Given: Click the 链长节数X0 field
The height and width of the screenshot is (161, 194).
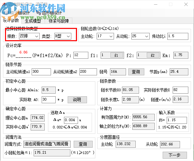Looking at the screenshot, I should pos(130,90).
